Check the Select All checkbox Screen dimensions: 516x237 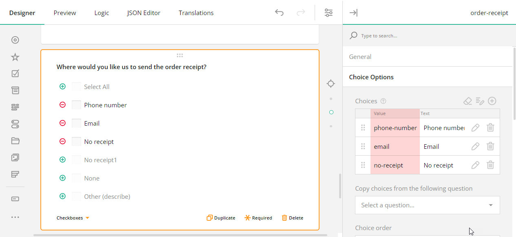76,86
